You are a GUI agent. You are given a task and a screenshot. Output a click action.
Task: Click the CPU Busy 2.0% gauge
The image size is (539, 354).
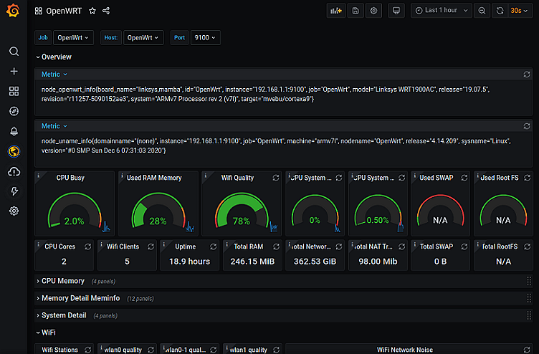pyautogui.click(x=75, y=211)
